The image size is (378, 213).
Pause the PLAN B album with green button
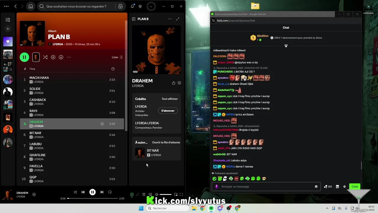click(25, 57)
